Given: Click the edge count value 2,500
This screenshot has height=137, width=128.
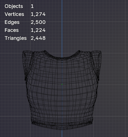Looking at the screenshot, I should tap(38, 22).
